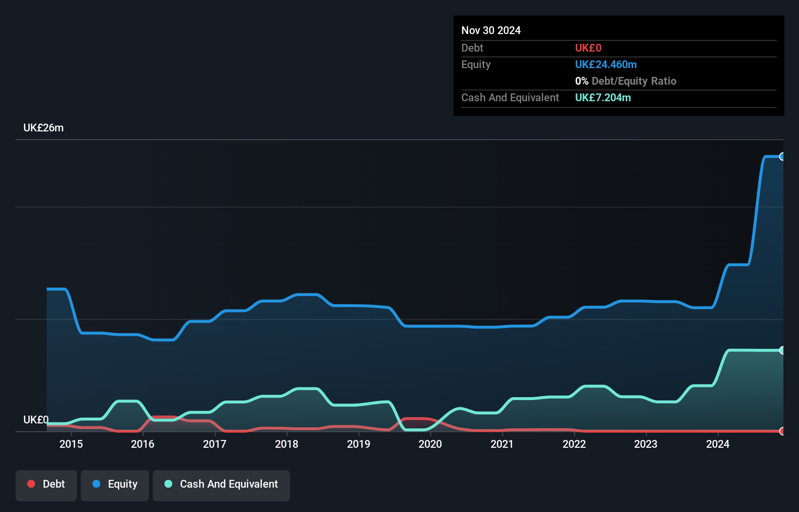Toggle the Debt series in legend
Image resolution: width=799 pixels, height=512 pixels.
46,485
